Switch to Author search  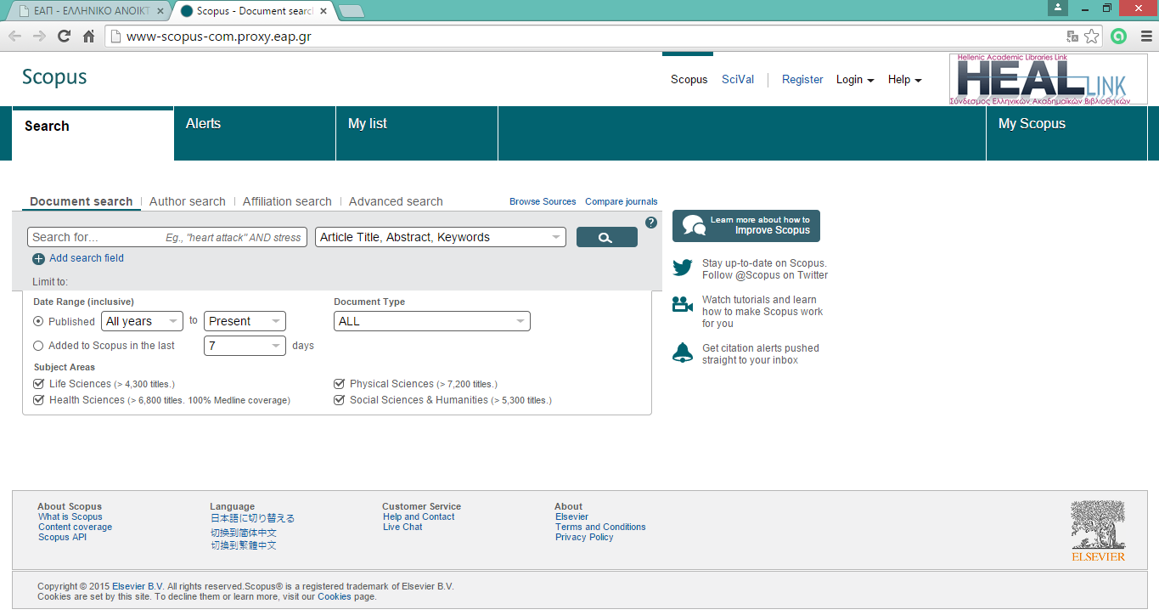click(188, 202)
